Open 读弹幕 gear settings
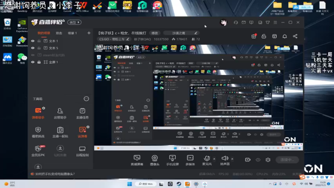 click(88, 127)
